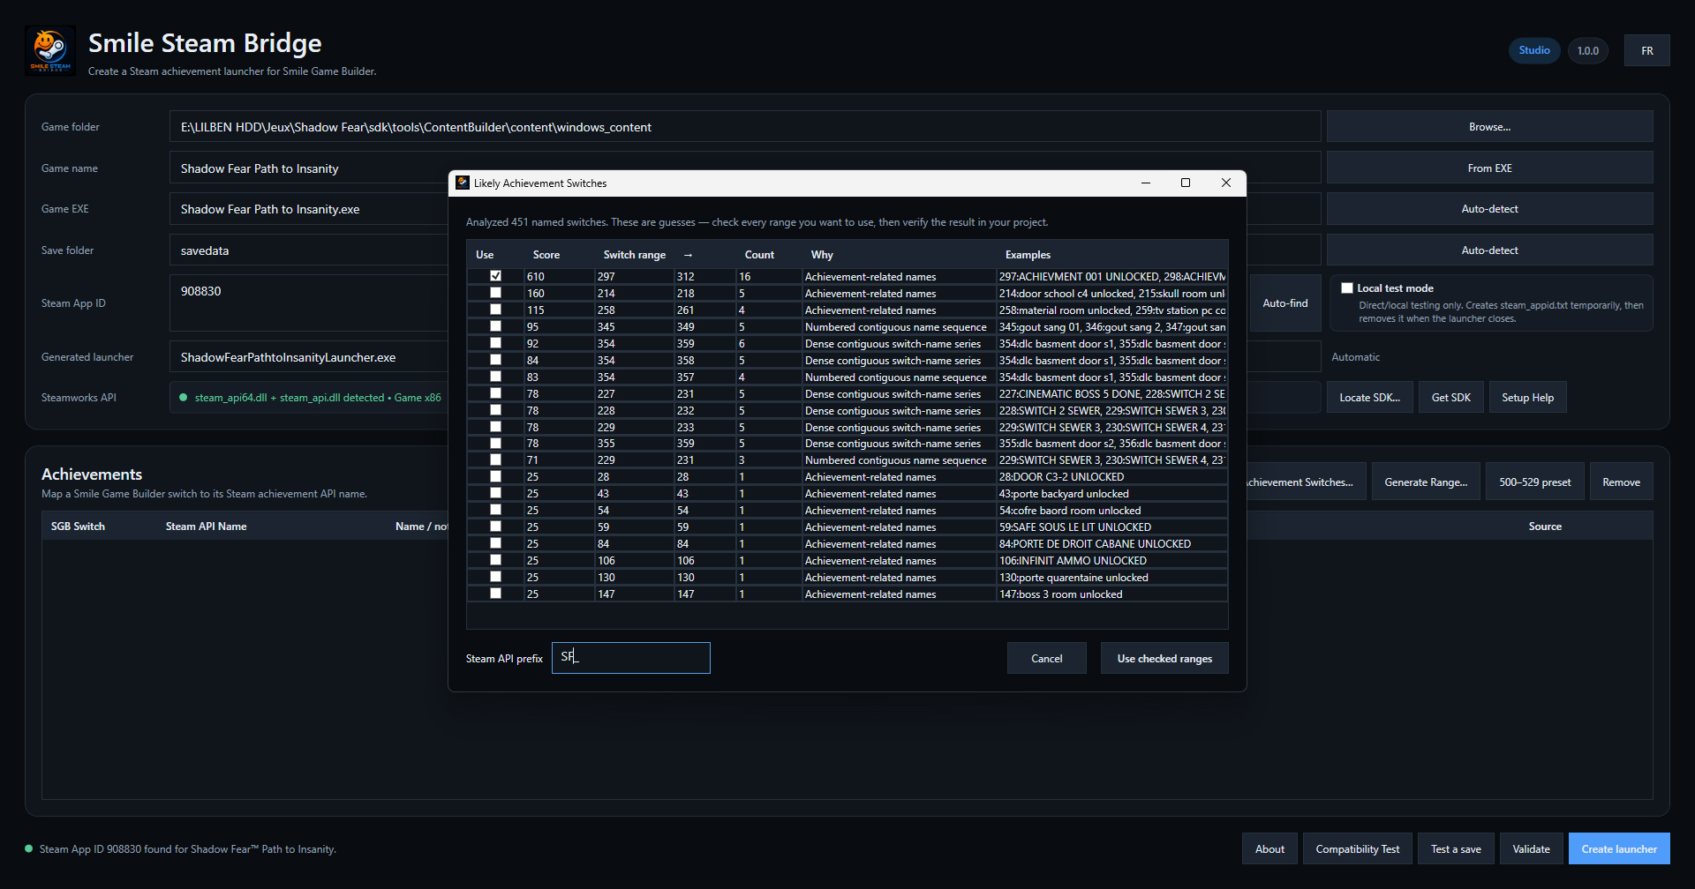Image resolution: width=1695 pixels, height=889 pixels.
Task: Click the score cell showing 160
Action: [560, 293]
